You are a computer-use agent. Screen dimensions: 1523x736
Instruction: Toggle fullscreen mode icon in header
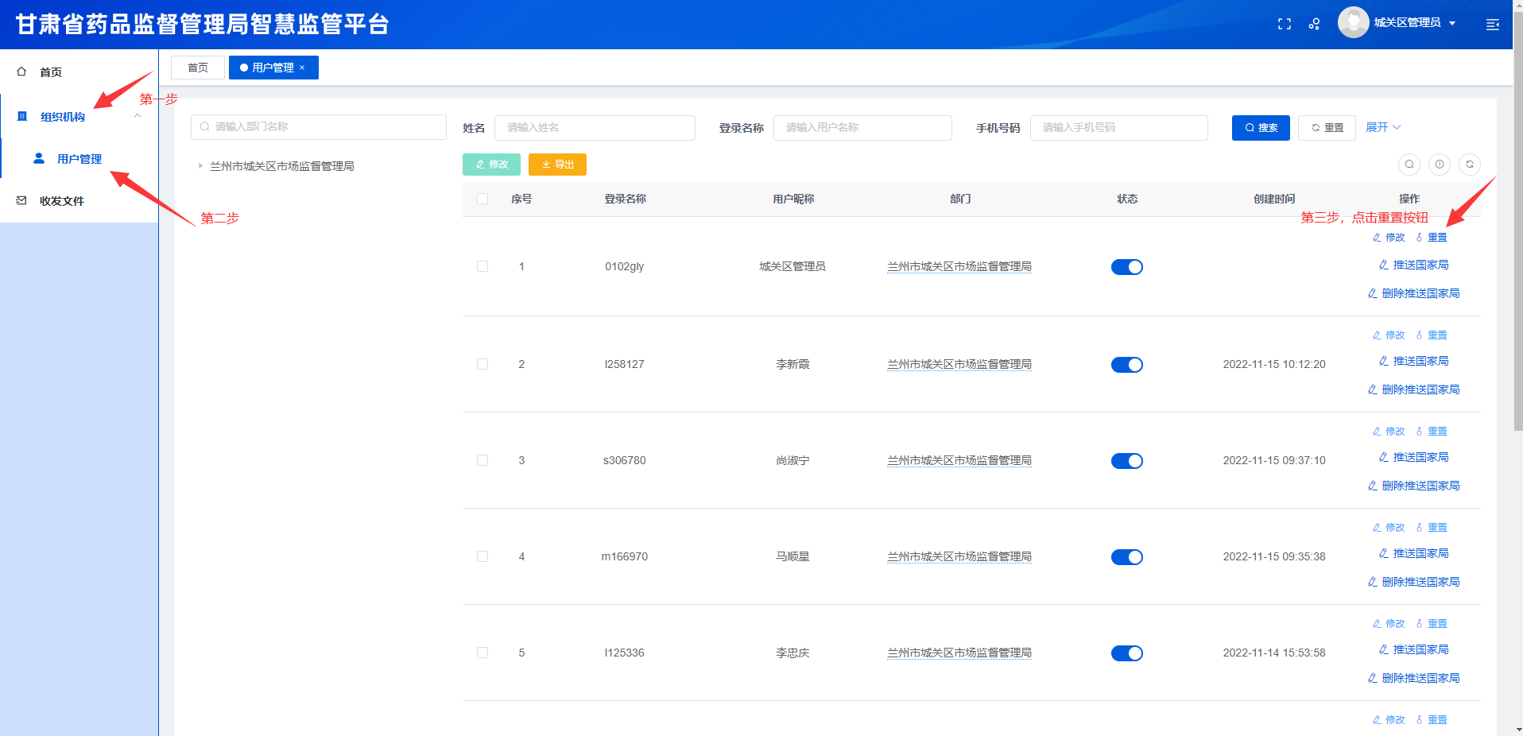(1285, 24)
